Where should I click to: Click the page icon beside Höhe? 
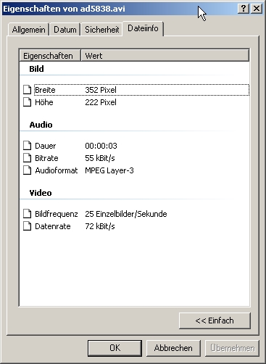pyautogui.click(x=28, y=102)
